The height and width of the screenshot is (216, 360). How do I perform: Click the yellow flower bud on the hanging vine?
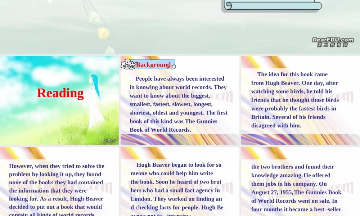[103, 33]
